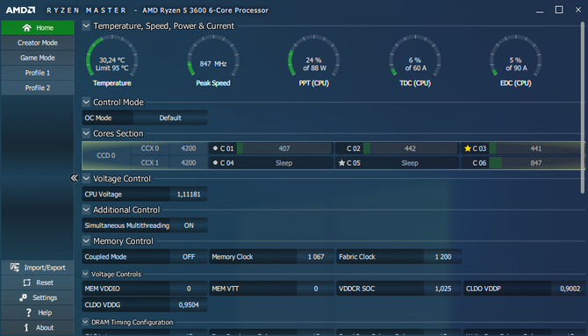Click the C 01 core speed bar
The height and width of the screenshot is (336, 588).
point(284,148)
